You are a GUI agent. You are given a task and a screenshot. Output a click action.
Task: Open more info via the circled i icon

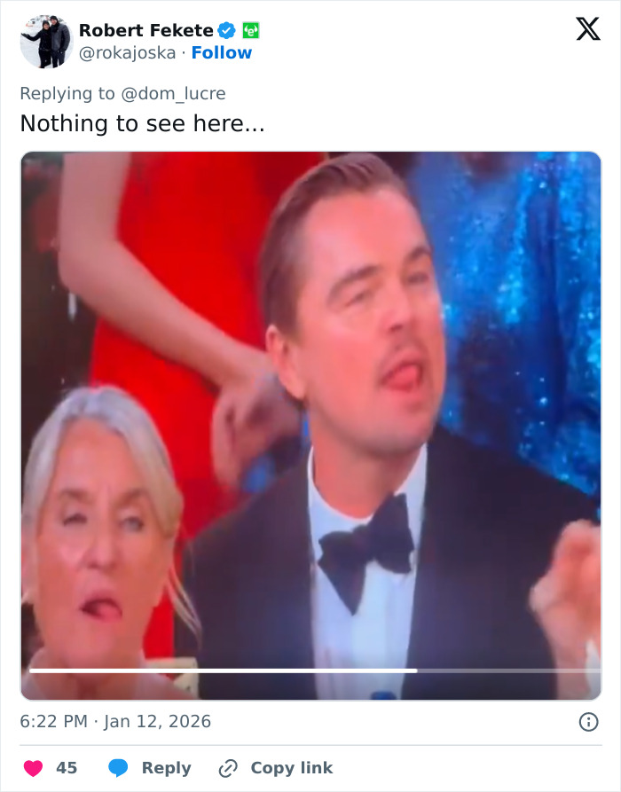(x=591, y=722)
